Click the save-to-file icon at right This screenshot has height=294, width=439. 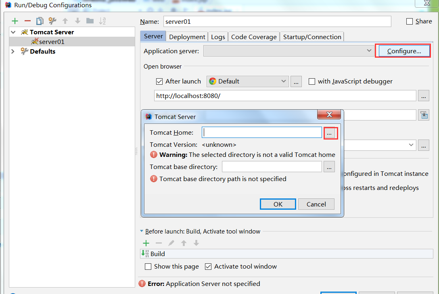[x=424, y=115]
